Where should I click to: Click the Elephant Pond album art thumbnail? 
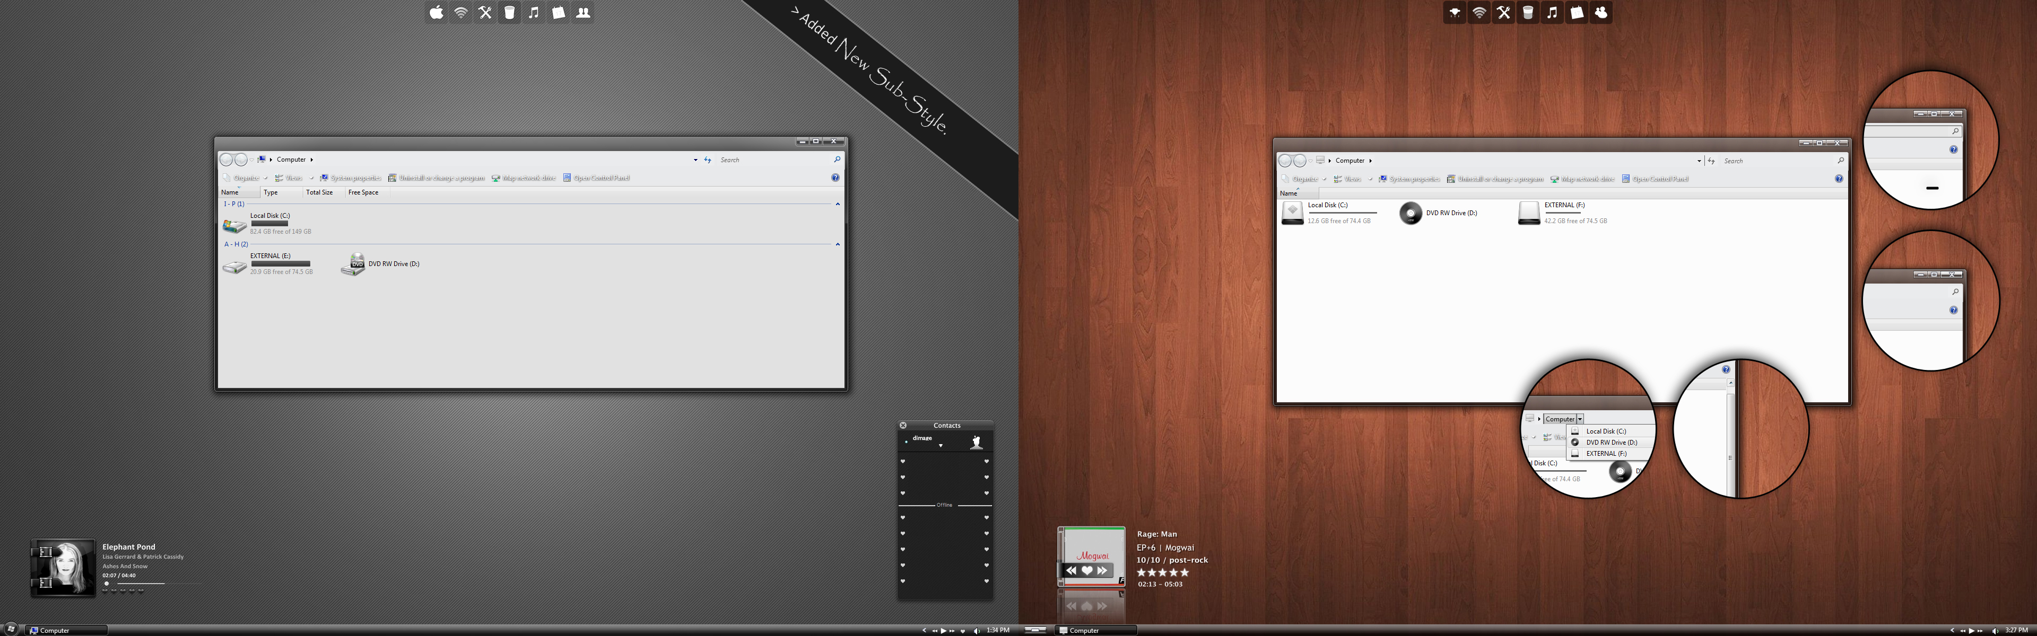tap(63, 568)
